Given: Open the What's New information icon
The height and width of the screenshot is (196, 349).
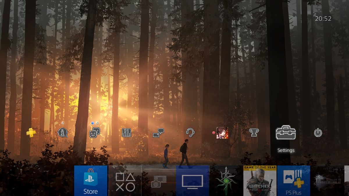Looking at the screenshot, I should (x=63, y=133).
